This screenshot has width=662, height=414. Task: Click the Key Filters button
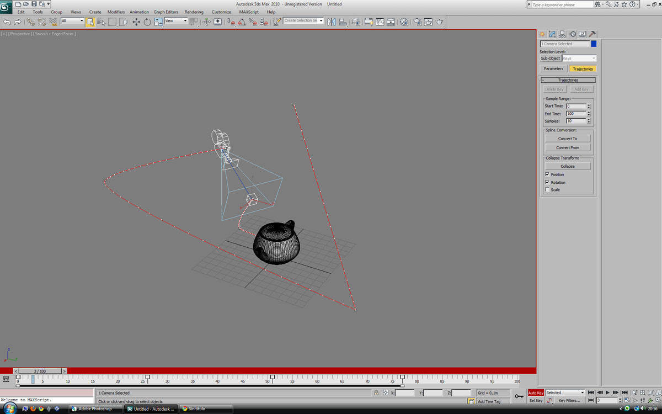pyautogui.click(x=569, y=400)
